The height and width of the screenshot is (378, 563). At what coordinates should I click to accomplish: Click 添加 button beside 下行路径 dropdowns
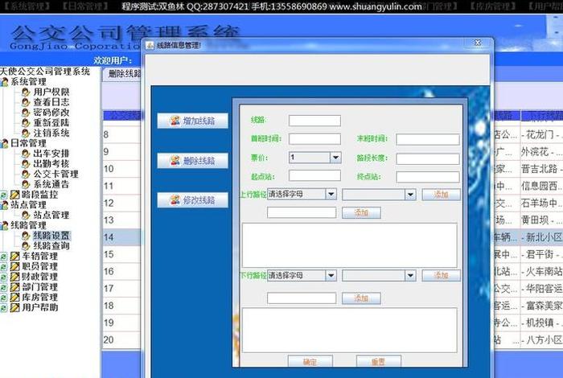[x=441, y=276]
